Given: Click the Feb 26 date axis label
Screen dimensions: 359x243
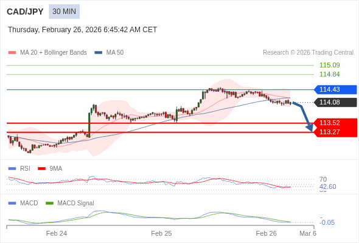Looking at the screenshot, I should (x=267, y=233).
